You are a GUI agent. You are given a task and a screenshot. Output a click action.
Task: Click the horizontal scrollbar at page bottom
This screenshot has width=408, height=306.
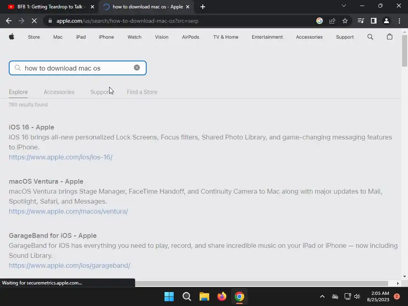click(261, 283)
